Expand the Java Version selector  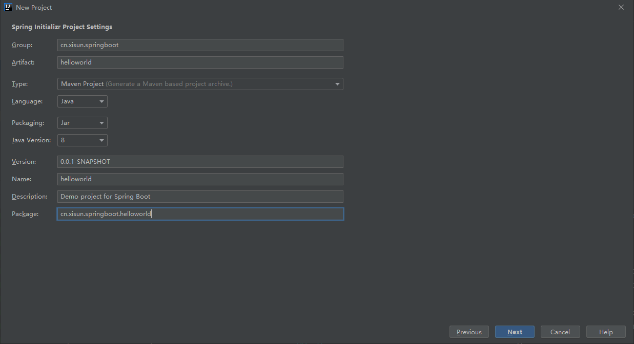click(x=82, y=140)
